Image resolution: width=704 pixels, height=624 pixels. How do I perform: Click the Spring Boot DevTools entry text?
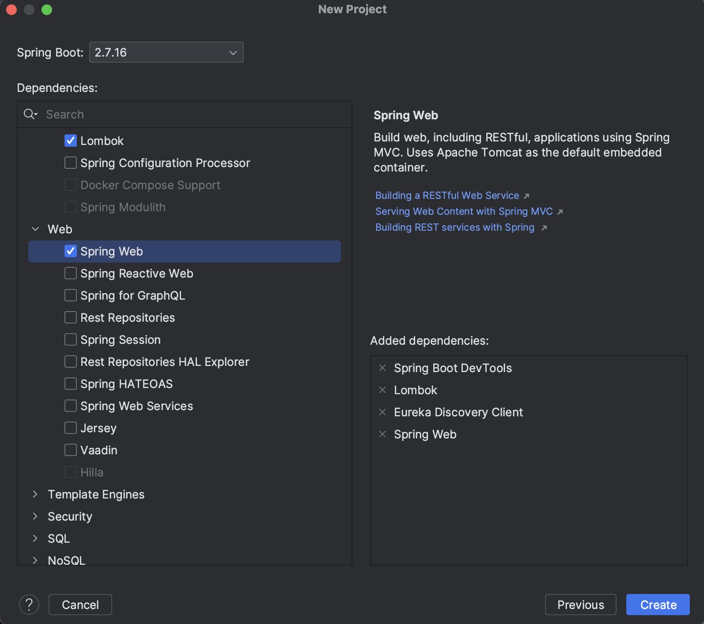pos(453,368)
